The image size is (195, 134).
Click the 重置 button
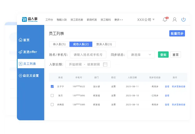pyautogui.click(x=176, y=55)
